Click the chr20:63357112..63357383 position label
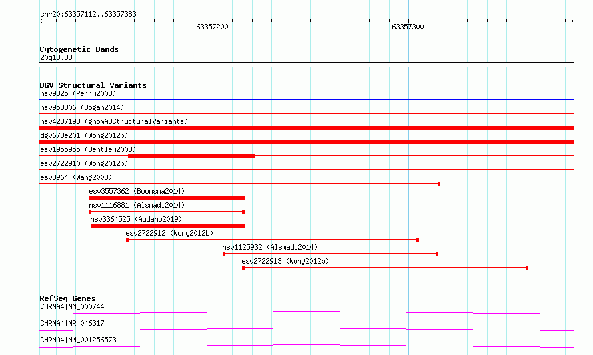Image resolution: width=593 pixels, height=355 pixels. (x=88, y=15)
